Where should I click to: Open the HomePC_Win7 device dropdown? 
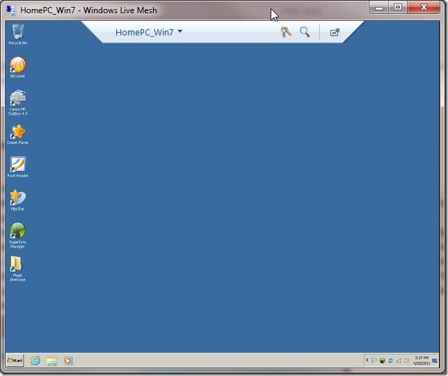[149, 32]
